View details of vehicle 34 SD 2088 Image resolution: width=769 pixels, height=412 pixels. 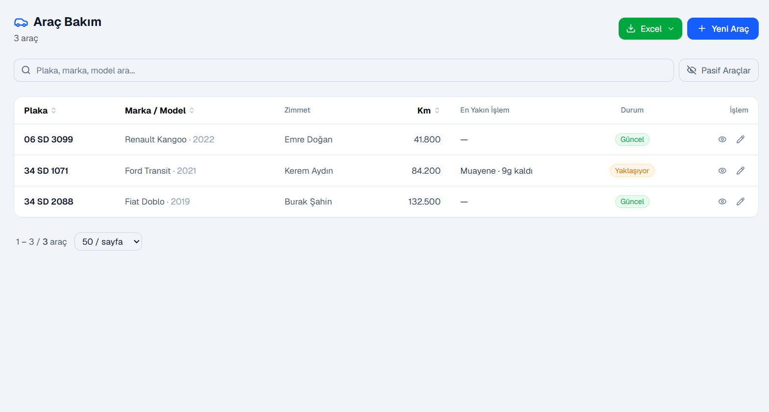pyautogui.click(x=722, y=202)
